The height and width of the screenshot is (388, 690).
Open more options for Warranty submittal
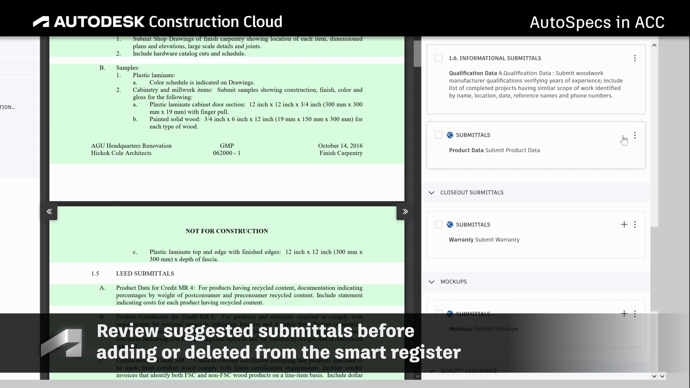click(x=635, y=225)
